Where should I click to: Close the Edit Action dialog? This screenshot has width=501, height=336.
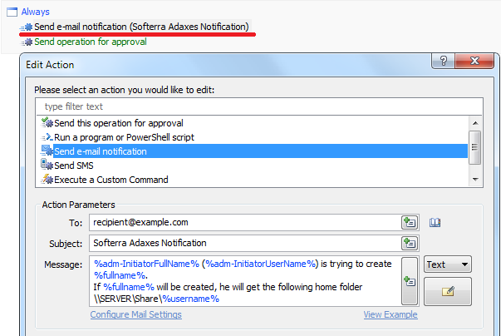pyautogui.click(x=474, y=61)
